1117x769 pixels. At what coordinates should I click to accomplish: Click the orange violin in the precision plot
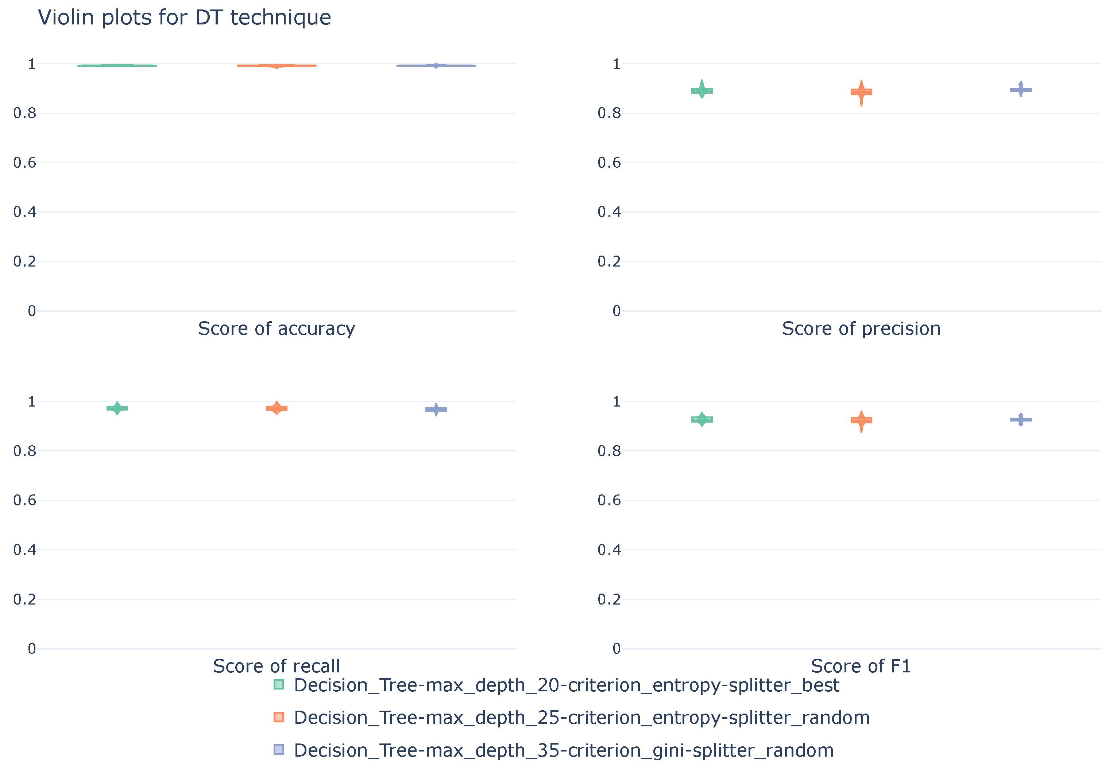(x=861, y=92)
